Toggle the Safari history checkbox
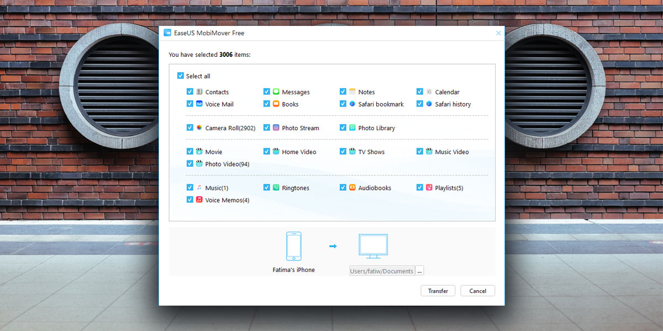 coord(419,104)
